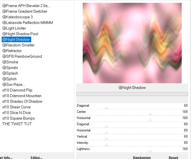Pick the @Lakeside Reflection MMMM filter
Screen dimensions: 191x159
tap(28, 23)
